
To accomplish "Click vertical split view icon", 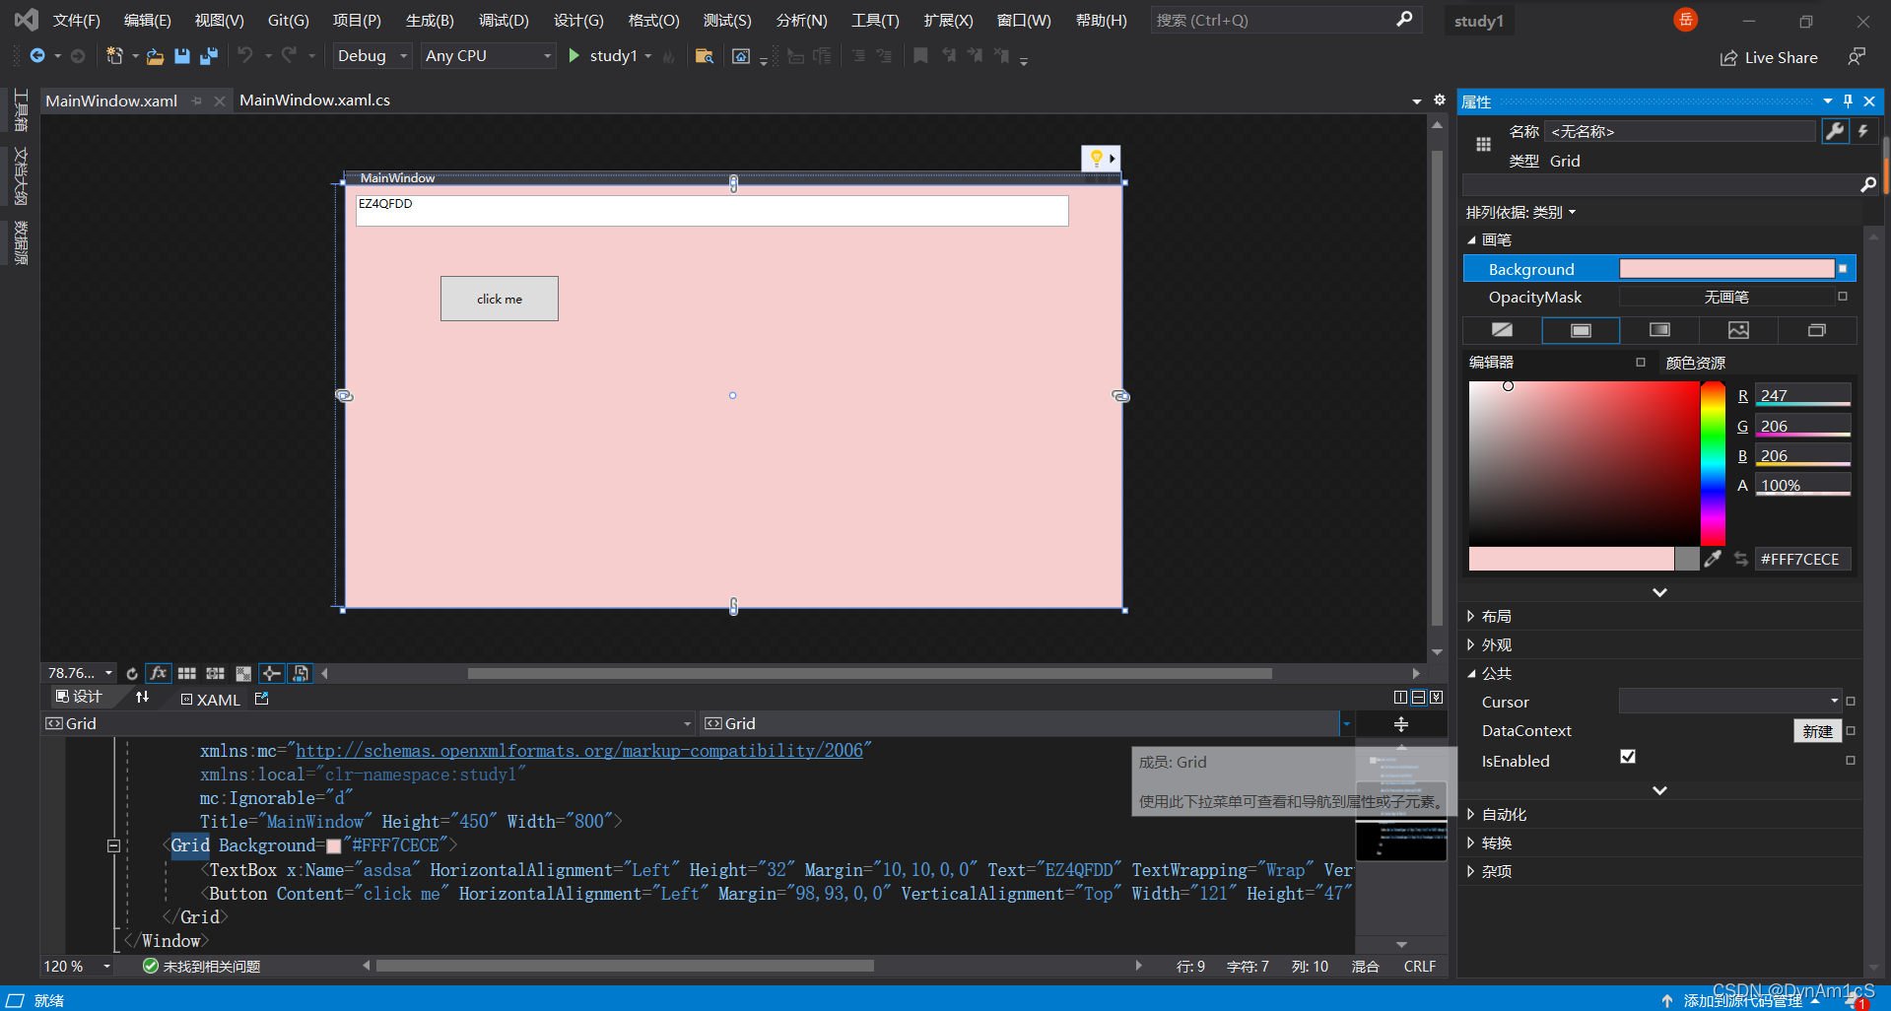I will click(x=1400, y=698).
